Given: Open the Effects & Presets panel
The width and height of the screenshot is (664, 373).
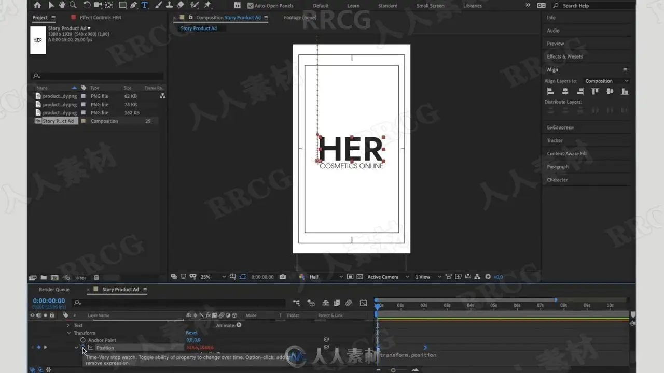Looking at the screenshot, I should (x=564, y=56).
